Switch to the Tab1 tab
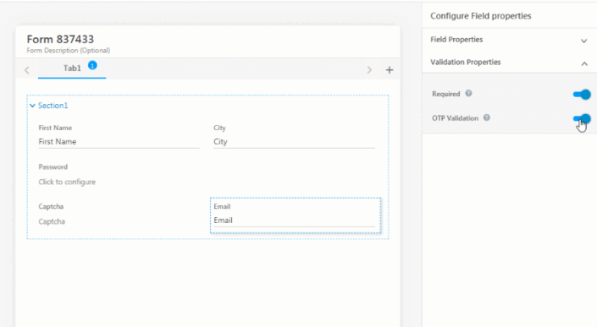 72,68
